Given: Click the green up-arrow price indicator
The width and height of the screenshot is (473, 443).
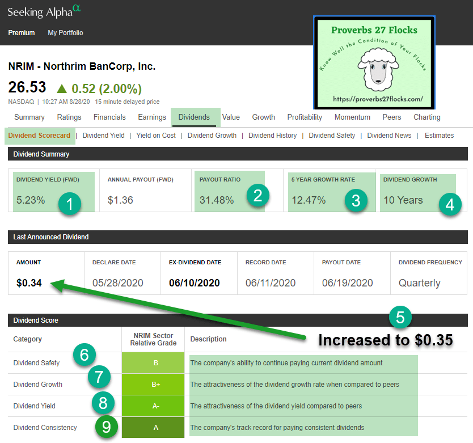Looking at the screenshot, I should (62, 88).
